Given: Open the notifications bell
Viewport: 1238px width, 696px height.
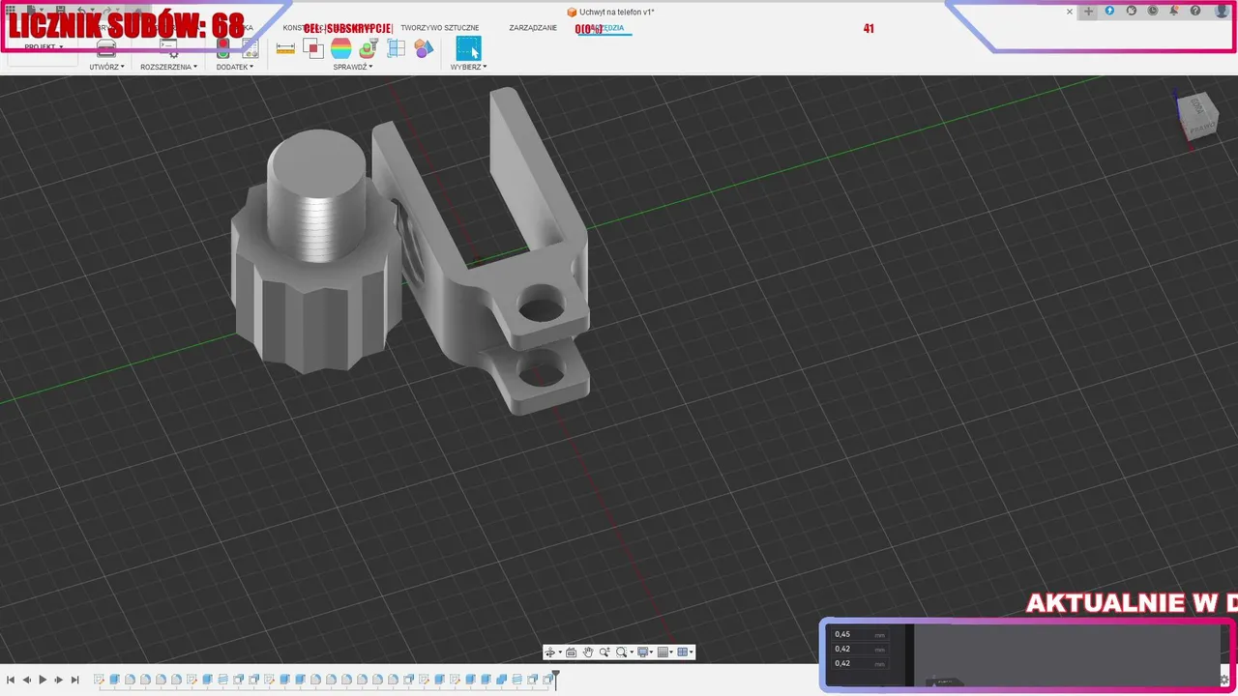Looking at the screenshot, I should point(1174,11).
